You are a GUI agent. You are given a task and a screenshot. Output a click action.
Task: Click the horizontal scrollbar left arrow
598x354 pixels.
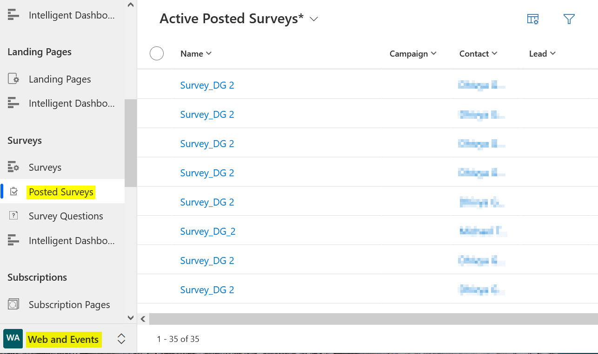click(143, 319)
